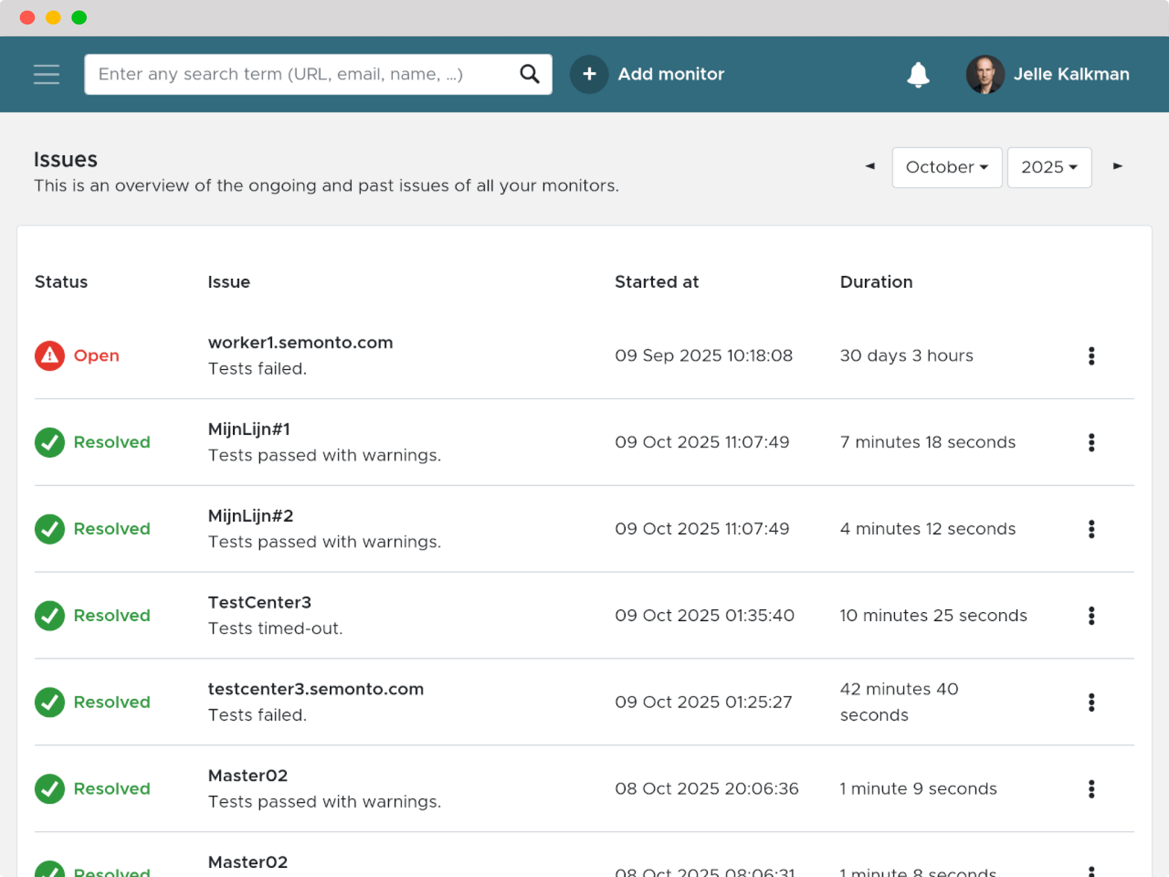Viewport: 1169px width, 877px height.
Task: Open the hamburger navigation menu
Action: tap(47, 74)
